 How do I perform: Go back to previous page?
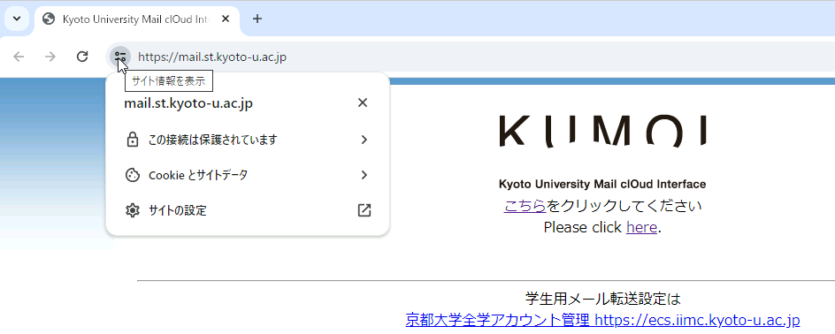[x=19, y=57]
